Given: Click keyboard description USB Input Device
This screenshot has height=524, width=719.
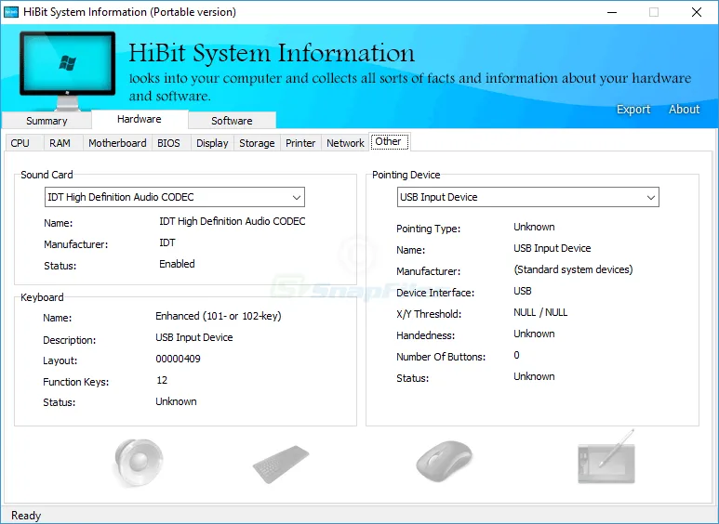Looking at the screenshot, I should tap(194, 337).
